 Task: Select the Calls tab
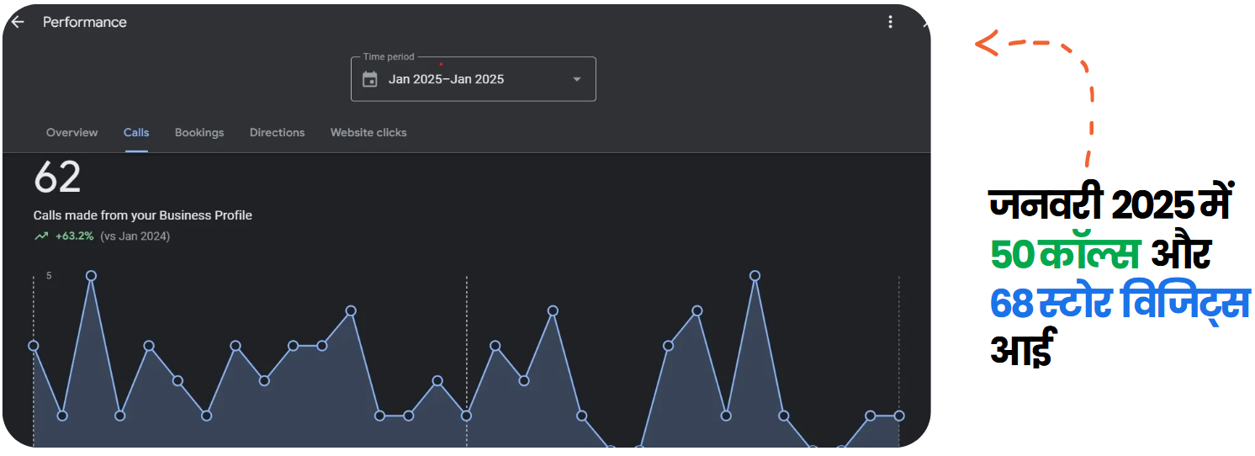[136, 133]
